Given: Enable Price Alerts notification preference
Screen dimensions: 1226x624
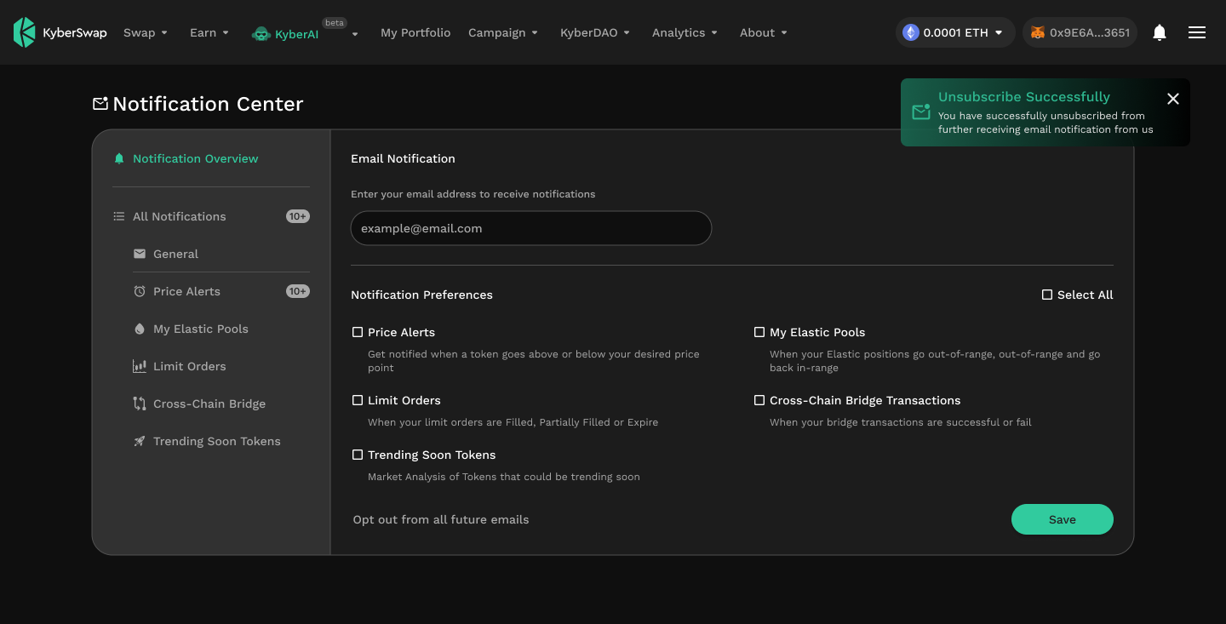Looking at the screenshot, I should (358, 332).
